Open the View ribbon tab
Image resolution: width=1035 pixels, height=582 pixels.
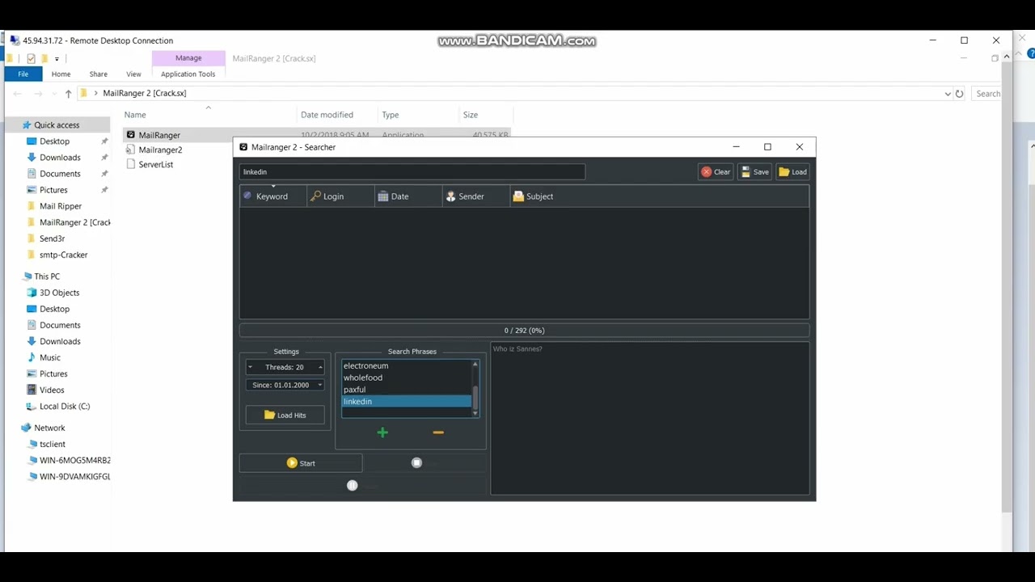[x=133, y=74]
